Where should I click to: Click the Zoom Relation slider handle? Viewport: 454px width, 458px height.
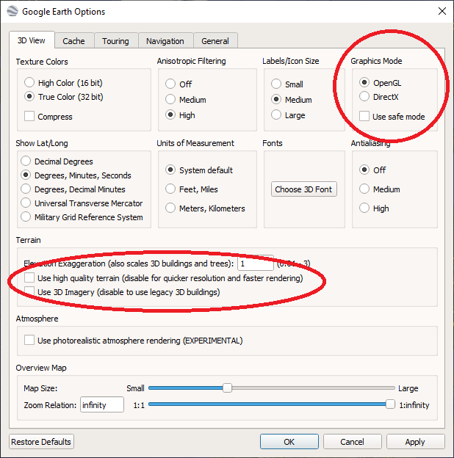pos(390,404)
